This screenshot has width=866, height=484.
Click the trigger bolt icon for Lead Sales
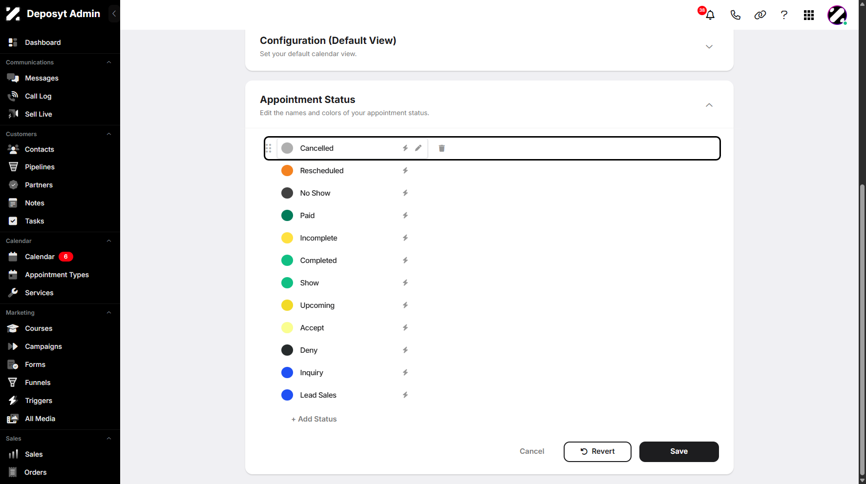[x=405, y=395]
